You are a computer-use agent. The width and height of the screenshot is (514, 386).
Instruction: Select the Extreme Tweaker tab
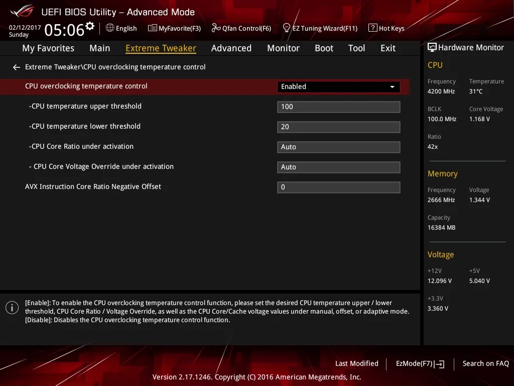(161, 48)
